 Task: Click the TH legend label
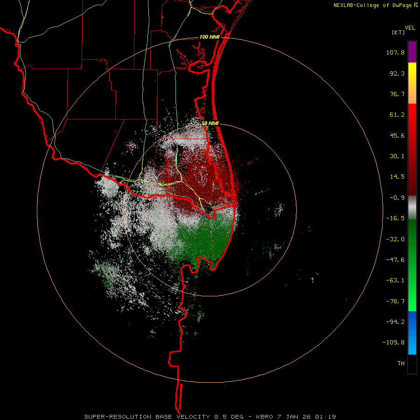(x=401, y=364)
